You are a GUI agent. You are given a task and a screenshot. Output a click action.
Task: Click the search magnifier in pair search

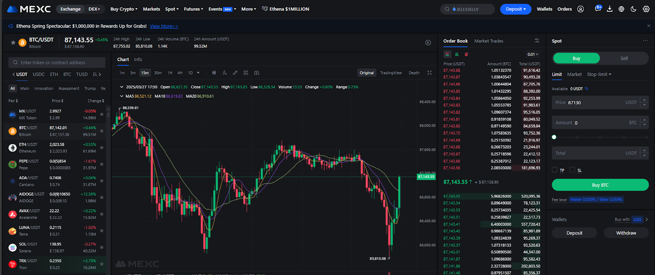(x=15, y=63)
